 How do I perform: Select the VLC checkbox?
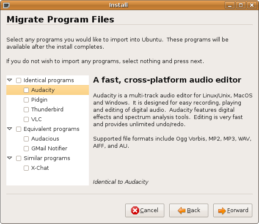(27, 119)
